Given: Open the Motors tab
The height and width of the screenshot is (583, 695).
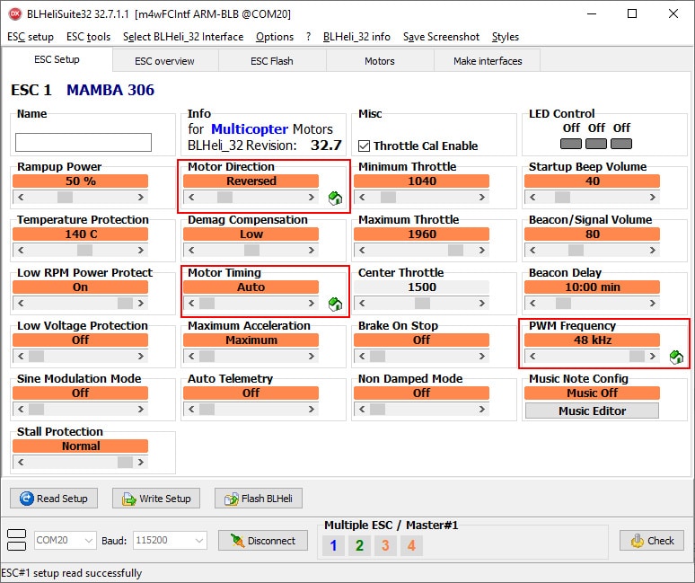Looking at the screenshot, I should (x=379, y=61).
